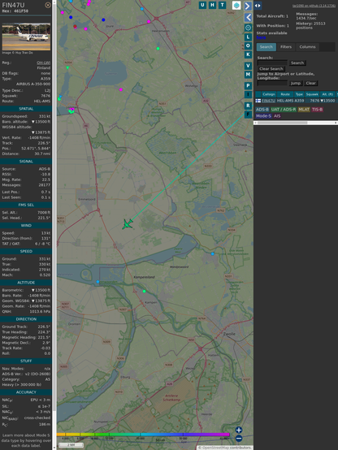Toggle the M multiselect button
Image resolution: width=338 pixels, height=450 pixels.
248,75
